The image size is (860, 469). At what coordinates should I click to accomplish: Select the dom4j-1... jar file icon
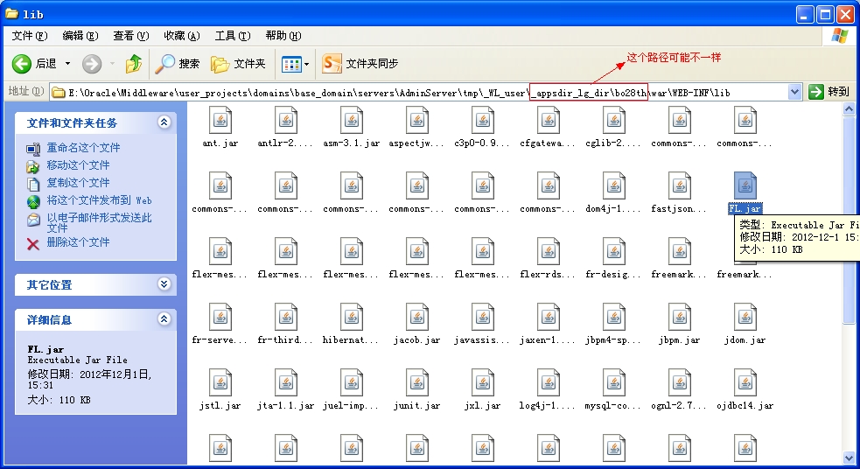click(614, 185)
